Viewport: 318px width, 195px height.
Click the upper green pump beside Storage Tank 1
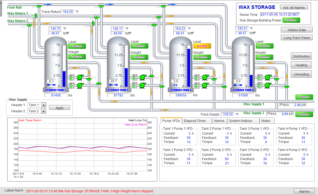[80, 77]
